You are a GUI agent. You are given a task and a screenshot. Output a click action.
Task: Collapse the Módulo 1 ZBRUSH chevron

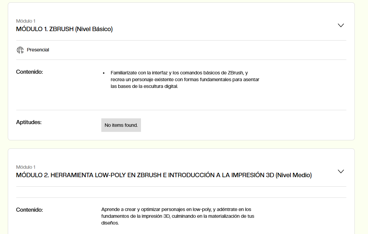341,25
